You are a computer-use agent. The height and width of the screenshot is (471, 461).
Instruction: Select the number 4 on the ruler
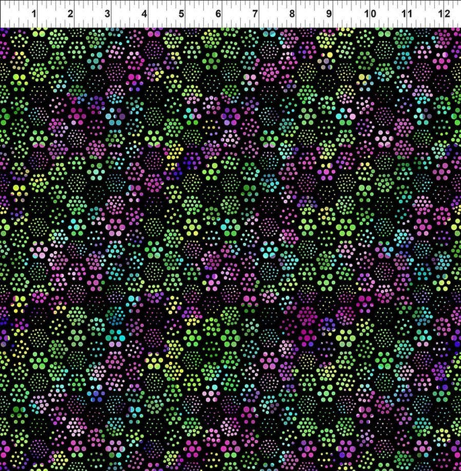pyautogui.click(x=144, y=13)
